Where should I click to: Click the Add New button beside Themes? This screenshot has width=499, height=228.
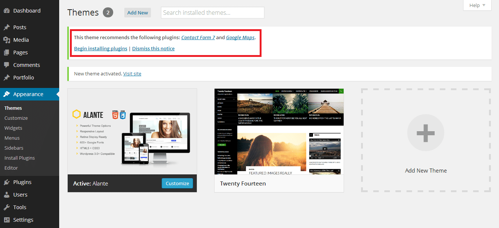(x=138, y=13)
